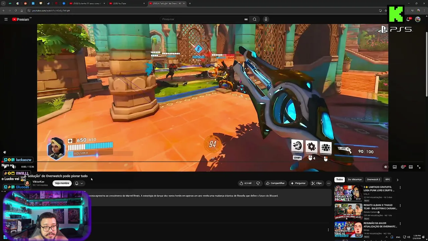
Task: Select the youtube.com URL in the address bar
Action: click(51, 11)
